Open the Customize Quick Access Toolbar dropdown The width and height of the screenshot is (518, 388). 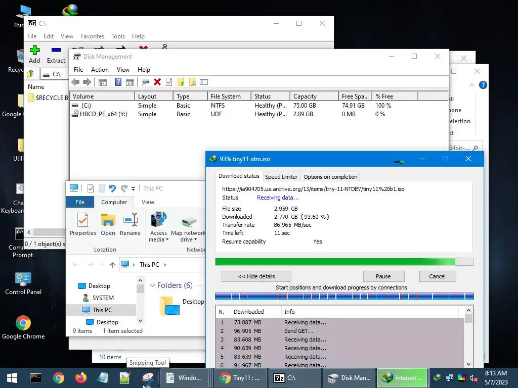133,189
